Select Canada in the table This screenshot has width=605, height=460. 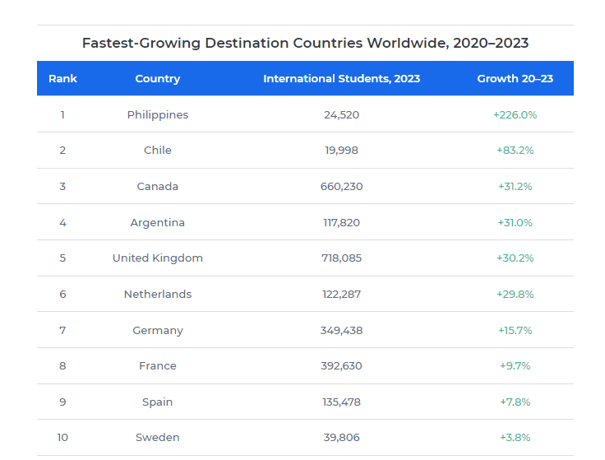(157, 187)
